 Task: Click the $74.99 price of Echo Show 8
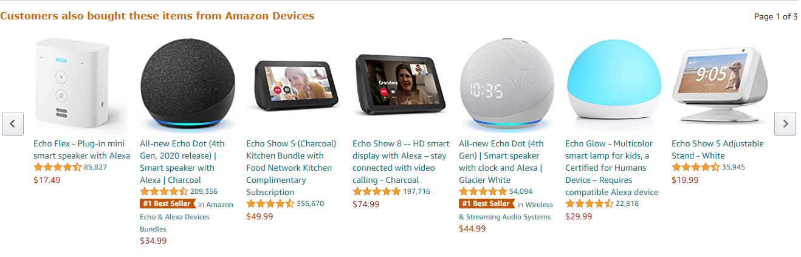tap(366, 204)
